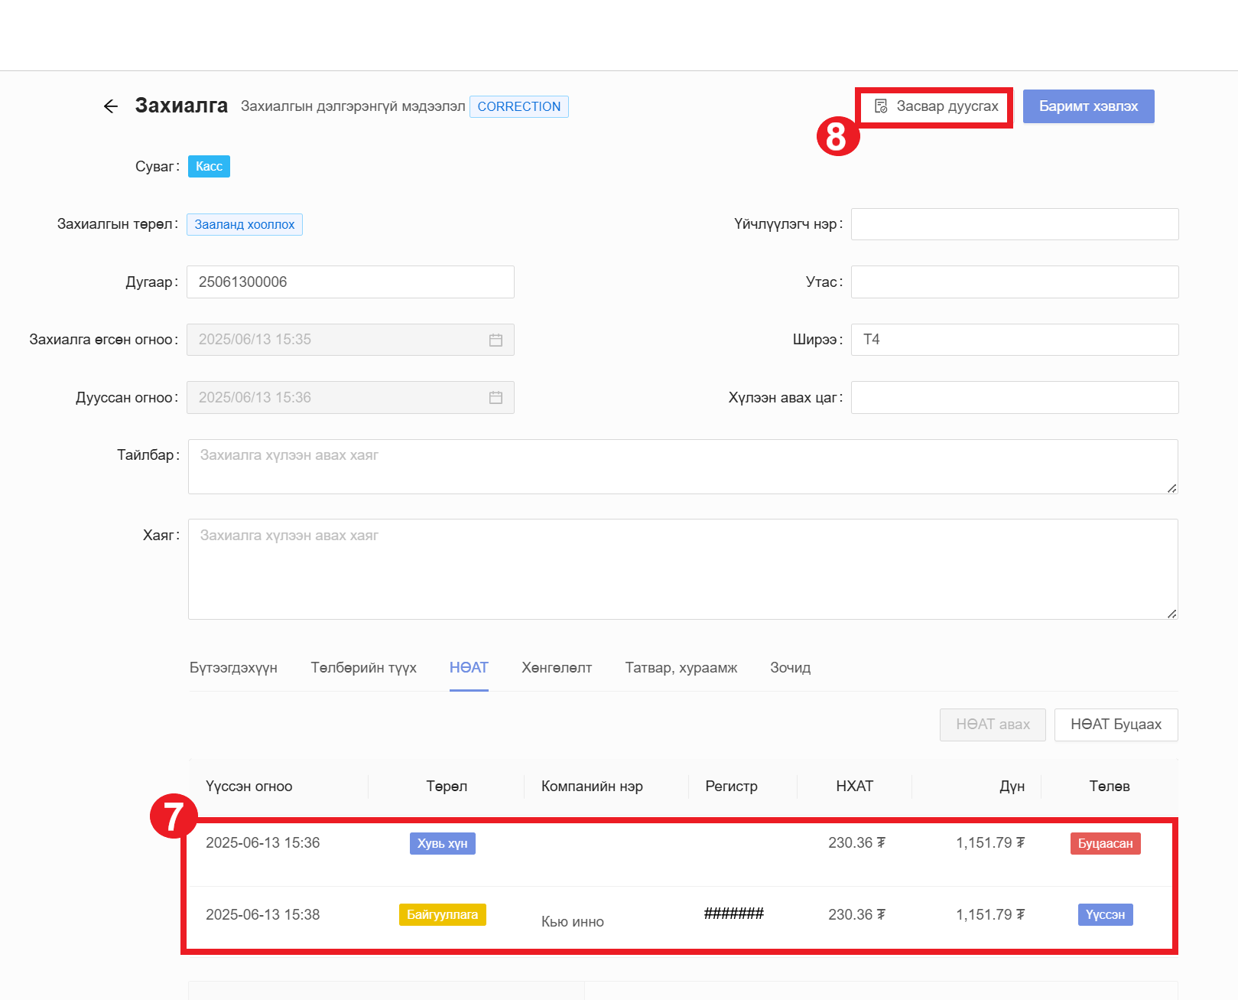
Task: Click the НӨАТ Буцаах button
Action: [x=1115, y=725]
